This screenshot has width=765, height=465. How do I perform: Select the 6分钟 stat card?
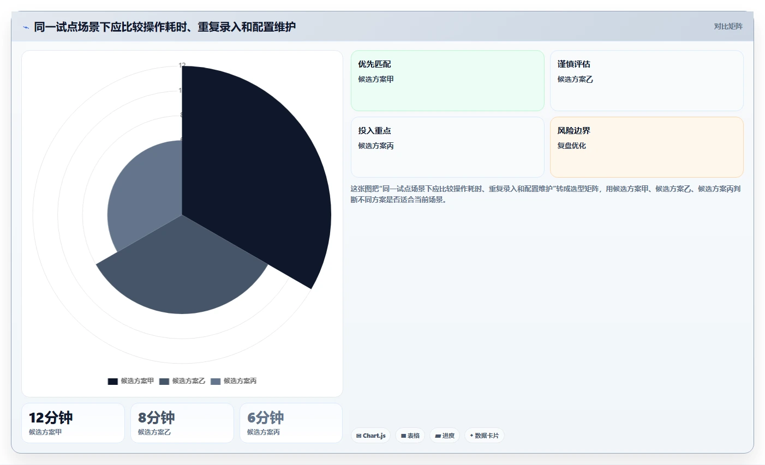pos(291,423)
